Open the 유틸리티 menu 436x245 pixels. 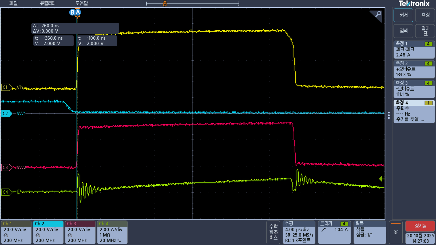click(47, 3)
